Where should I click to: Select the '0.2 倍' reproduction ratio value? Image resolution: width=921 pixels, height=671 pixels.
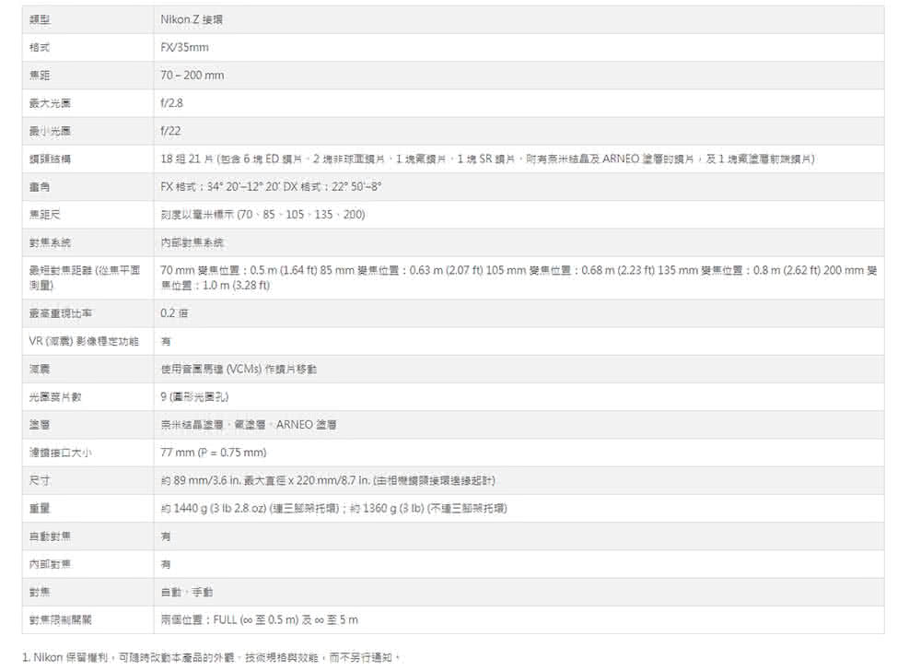pos(174,313)
